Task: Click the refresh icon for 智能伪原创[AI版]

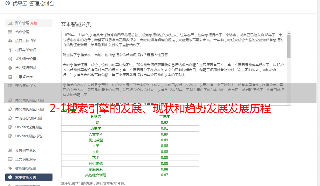Action: (x=10, y=118)
